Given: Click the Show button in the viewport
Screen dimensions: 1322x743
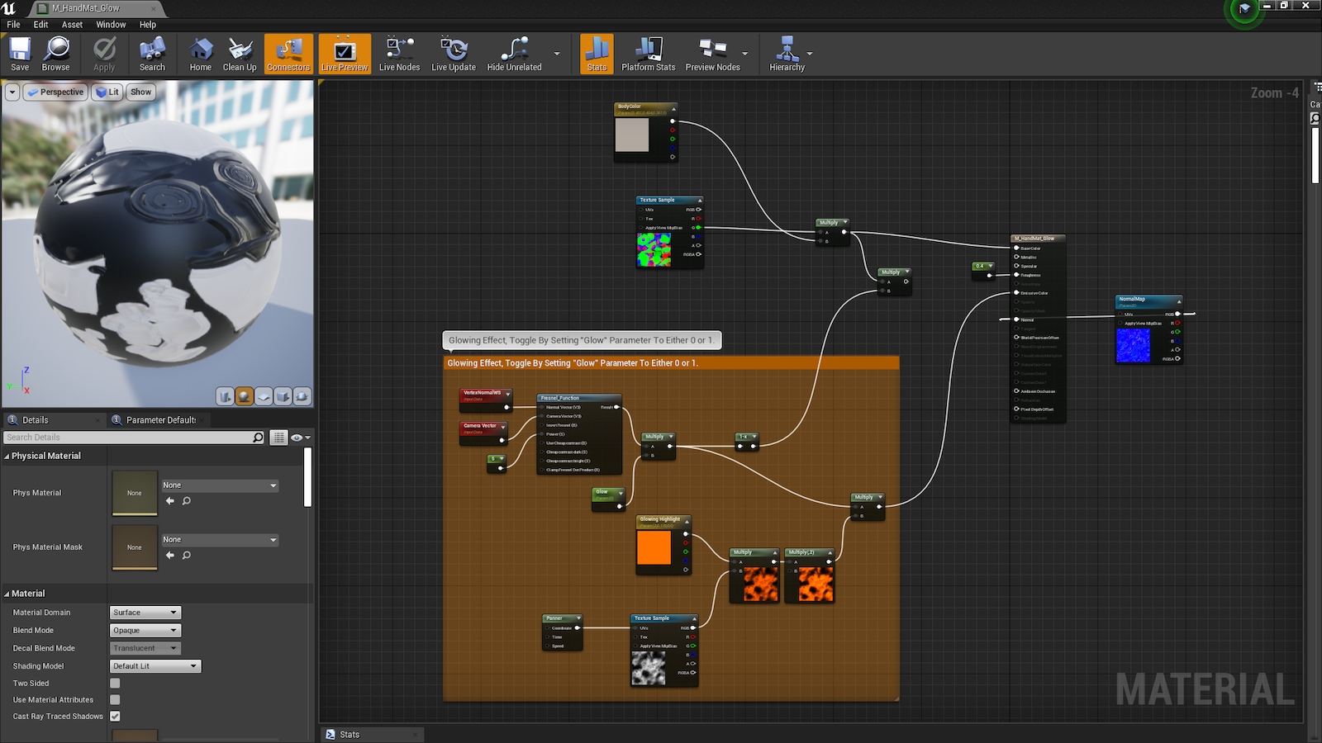Looking at the screenshot, I should (140, 92).
